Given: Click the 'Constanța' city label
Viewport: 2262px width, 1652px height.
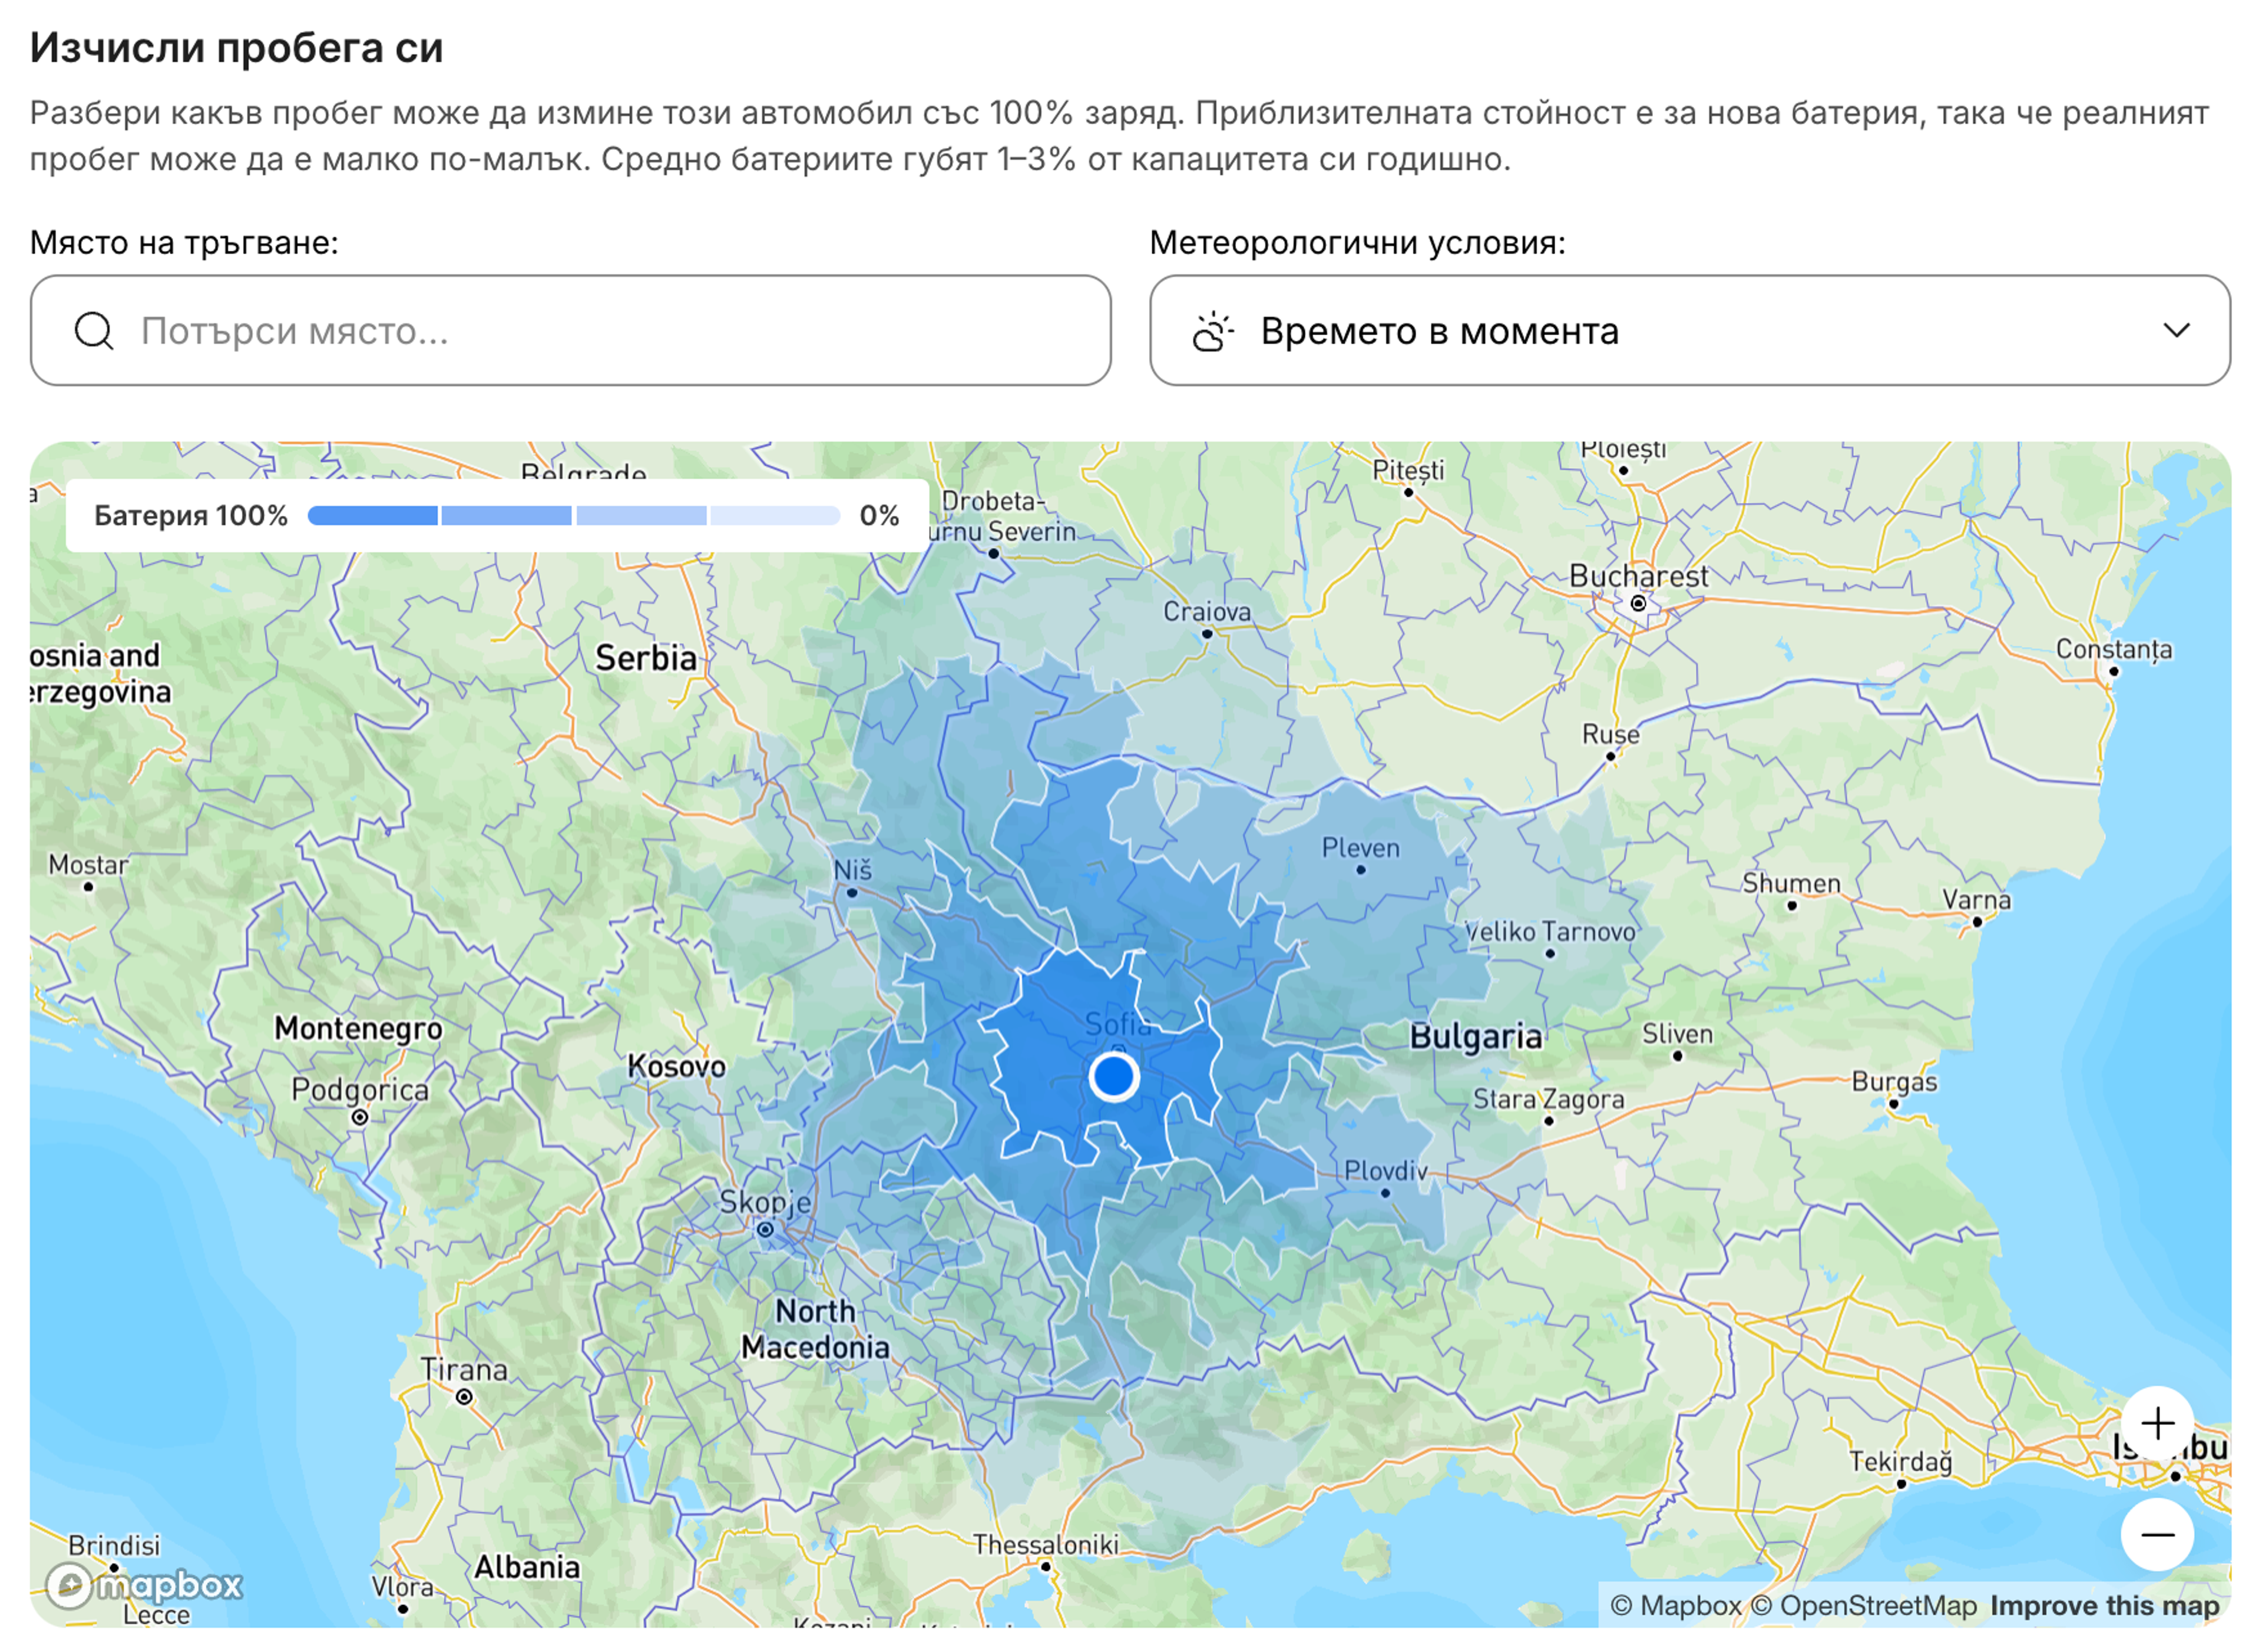Looking at the screenshot, I should pos(2114,650).
